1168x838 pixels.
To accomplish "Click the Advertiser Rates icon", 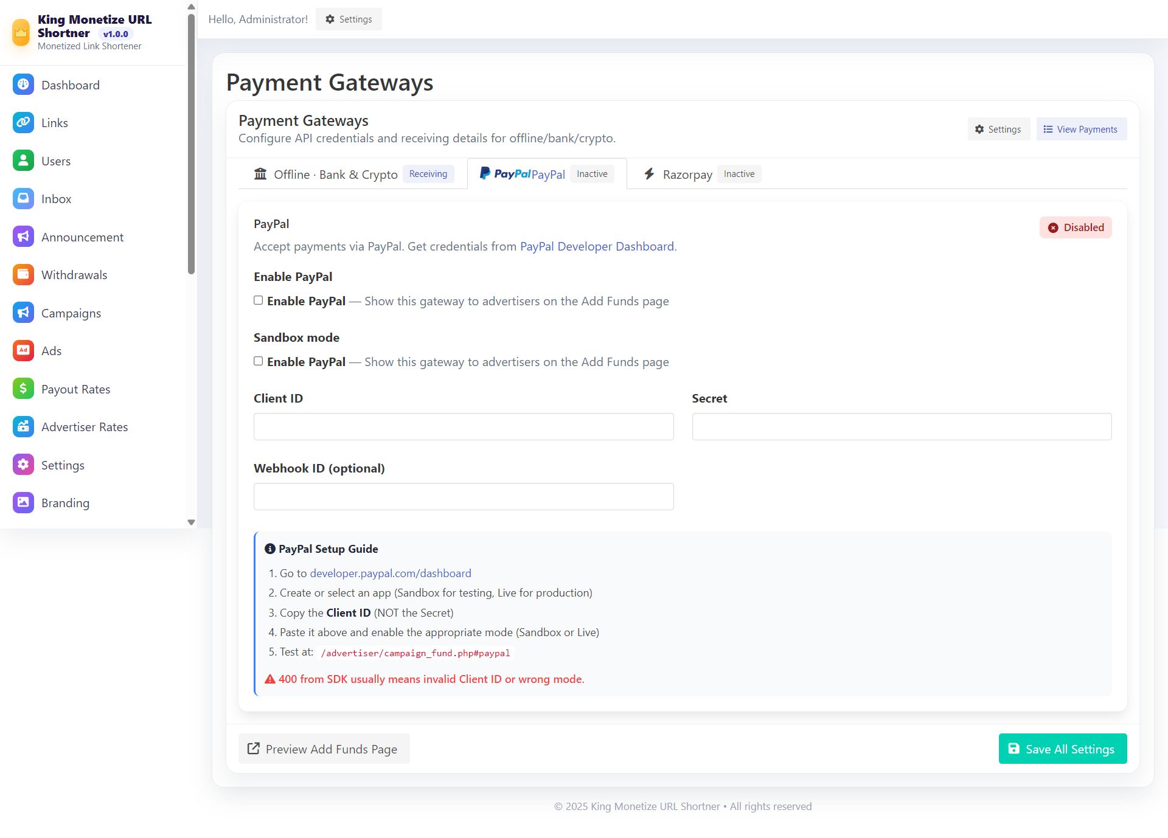I will [23, 426].
